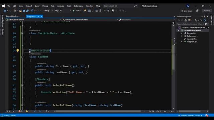Click the Save All toolbar icon
Viewport: 214px width, 120px height.
27,11
